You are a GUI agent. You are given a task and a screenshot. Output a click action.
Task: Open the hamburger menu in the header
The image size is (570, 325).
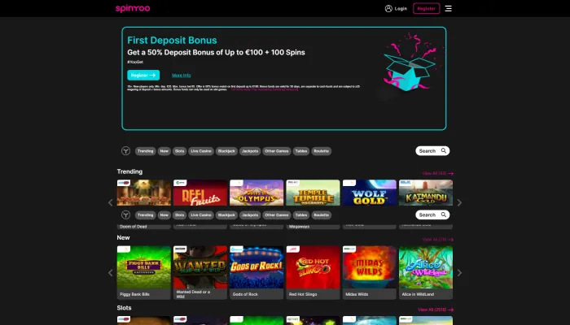448,8
